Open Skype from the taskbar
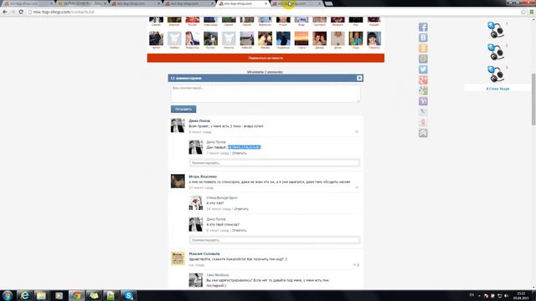 pyautogui.click(x=128, y=295)
